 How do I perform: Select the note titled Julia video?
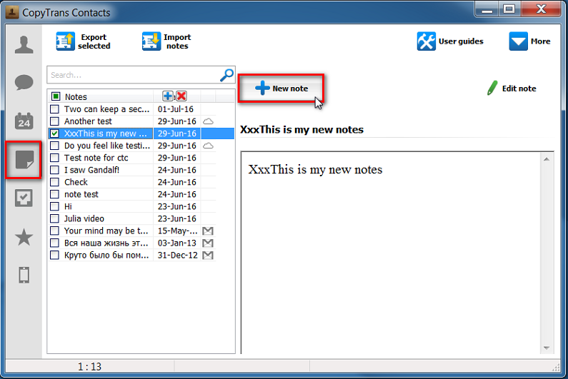pyautogui.click(x=84, y=218)
